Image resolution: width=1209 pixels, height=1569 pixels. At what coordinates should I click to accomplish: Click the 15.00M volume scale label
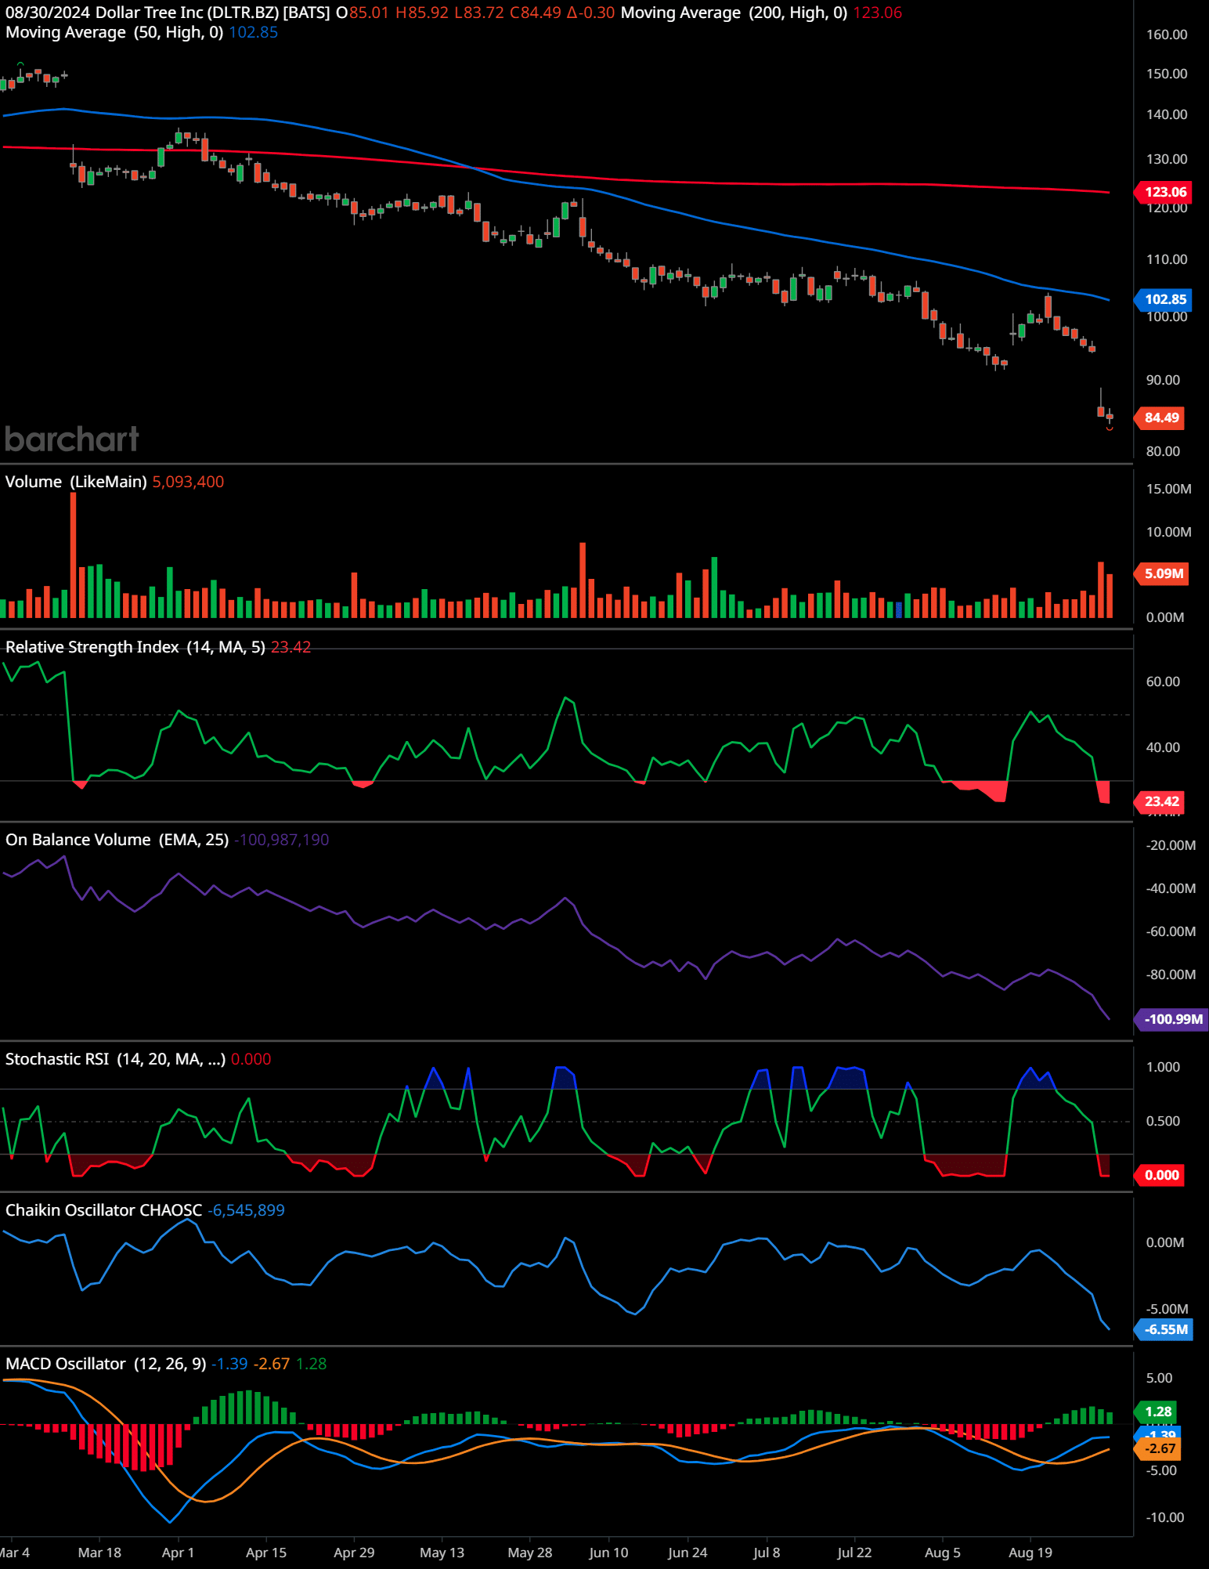point(1168,489)
